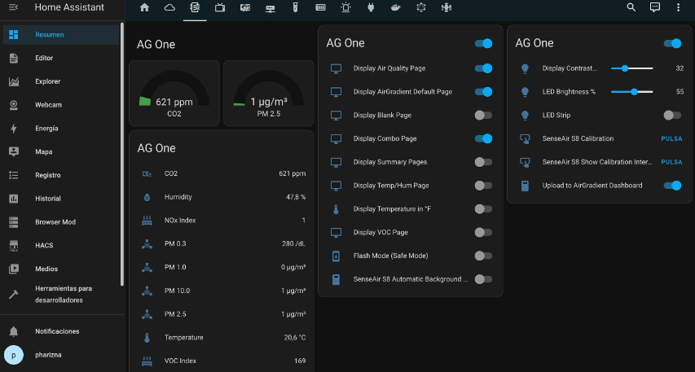695x372 pixels.
Task: Enable Display VOC Page
Action: [x=483, y=232]
